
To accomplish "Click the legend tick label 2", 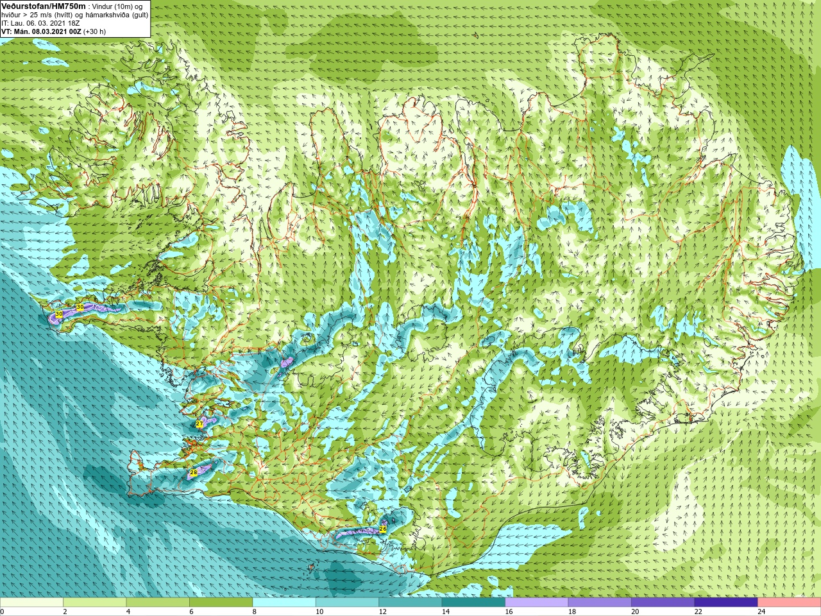I will (65, 612).
